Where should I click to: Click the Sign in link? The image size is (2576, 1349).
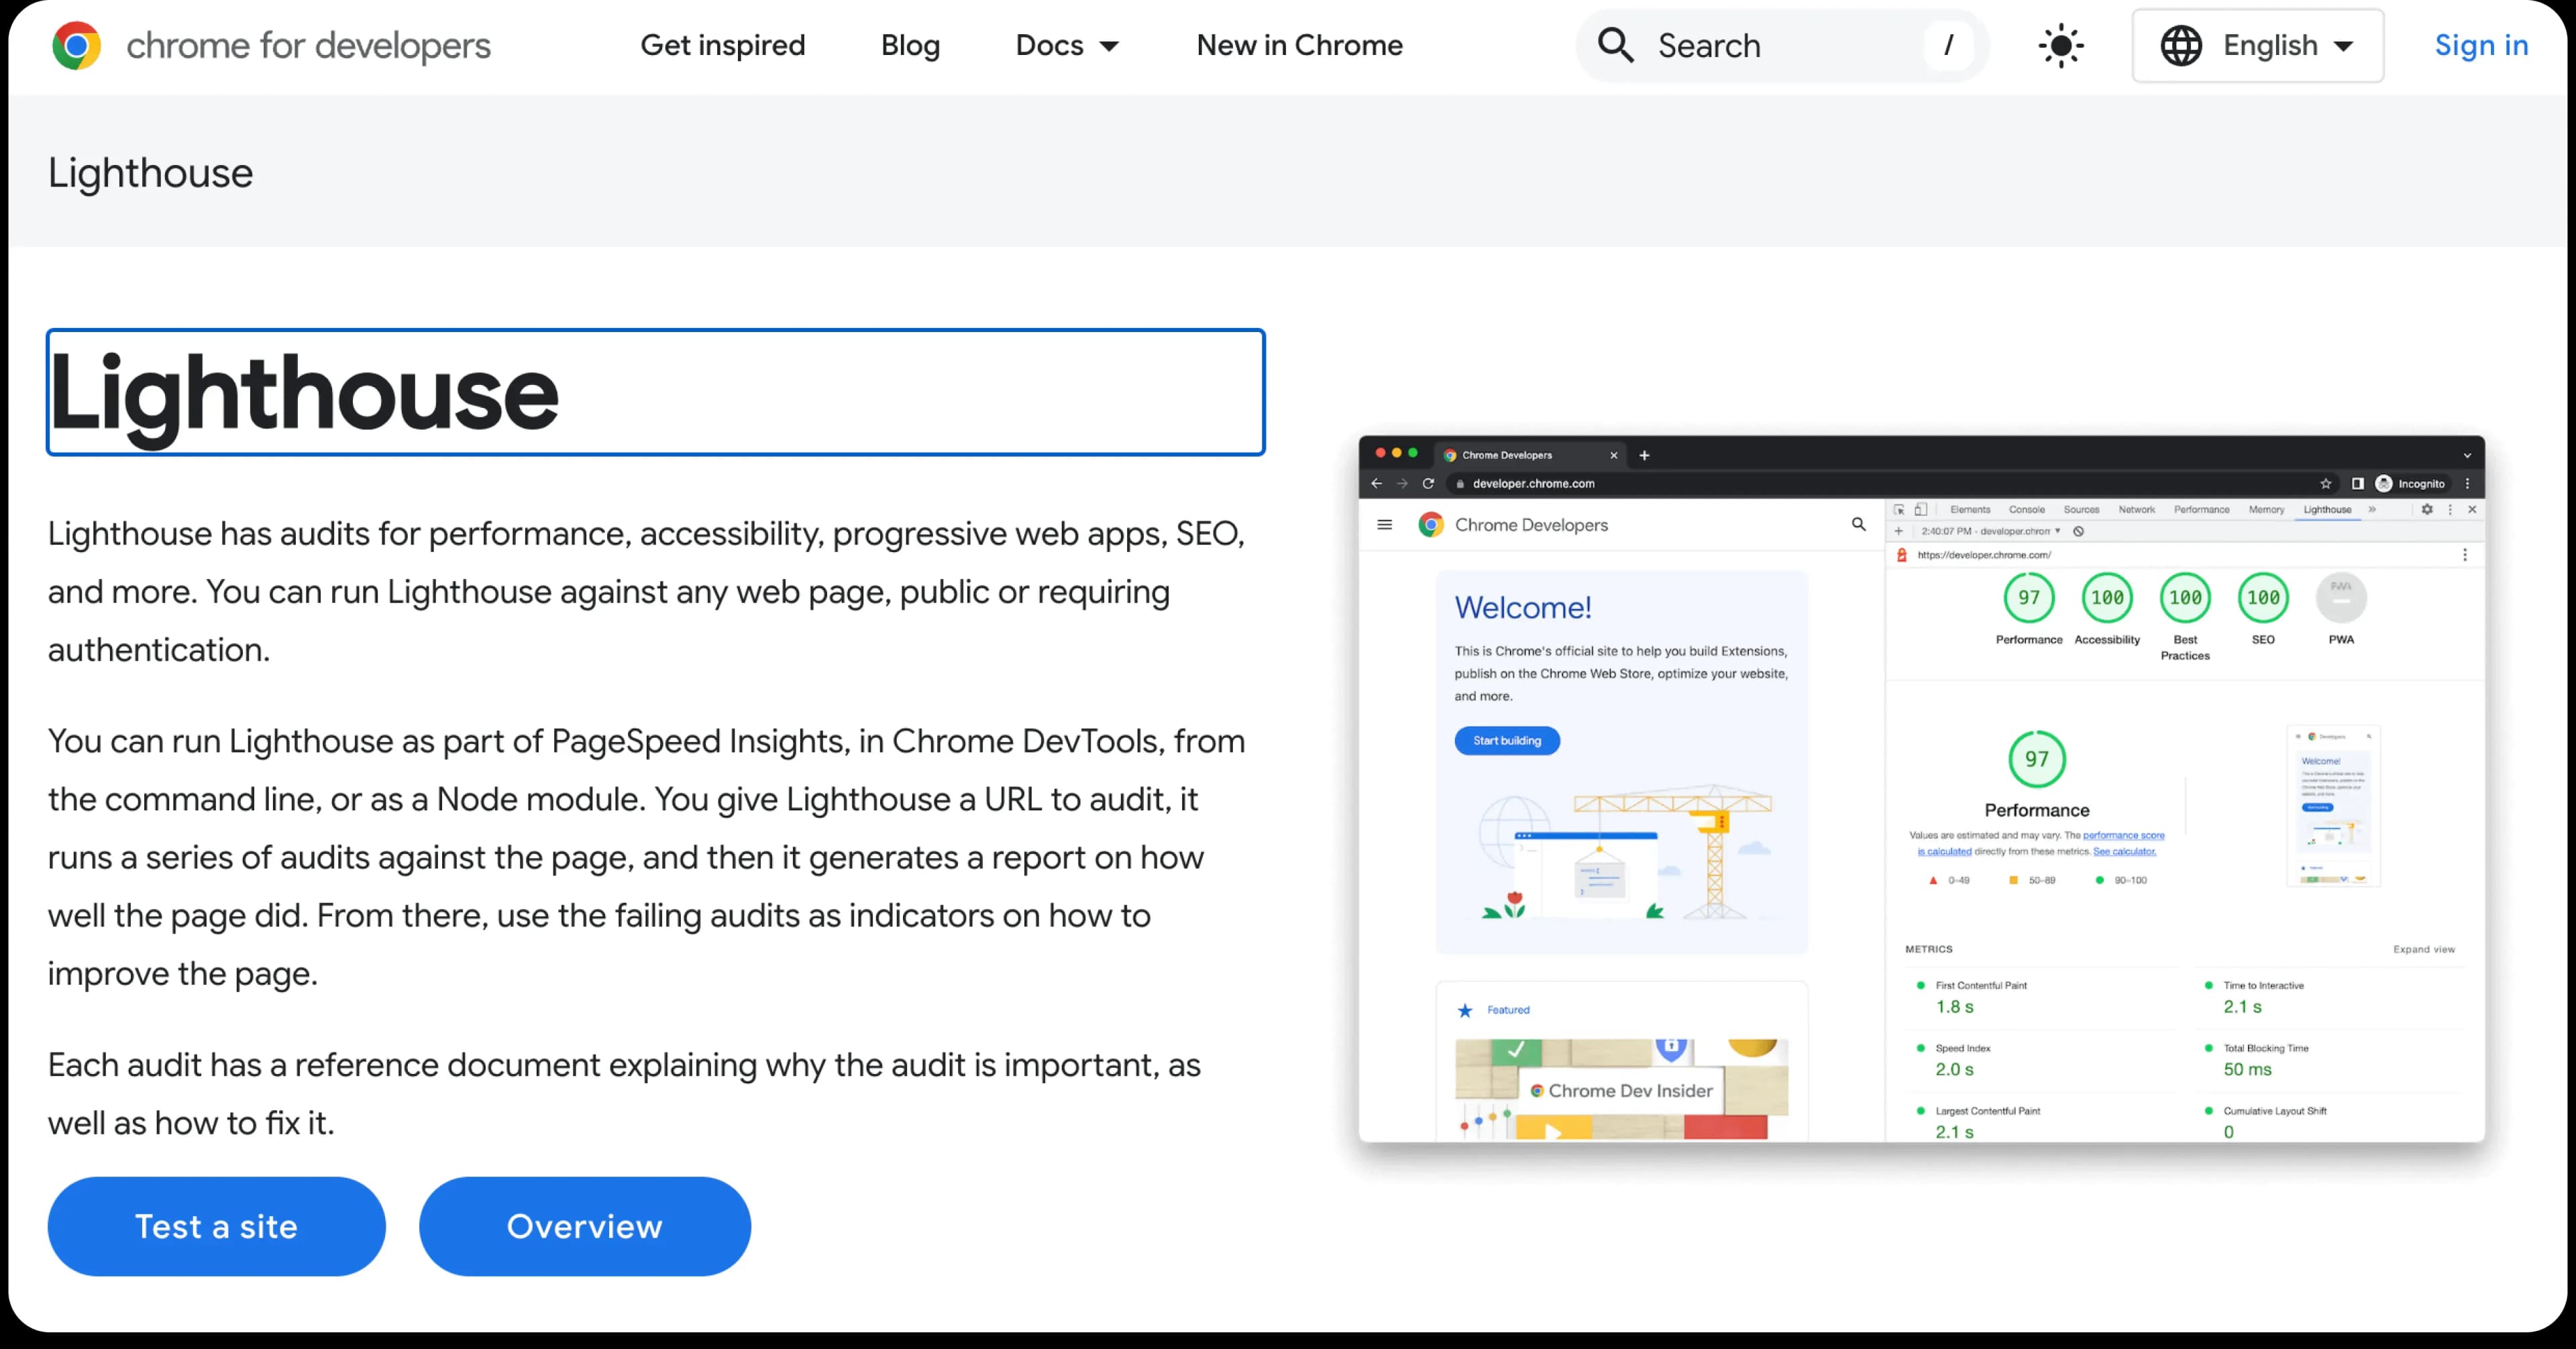coord(2481,46)
